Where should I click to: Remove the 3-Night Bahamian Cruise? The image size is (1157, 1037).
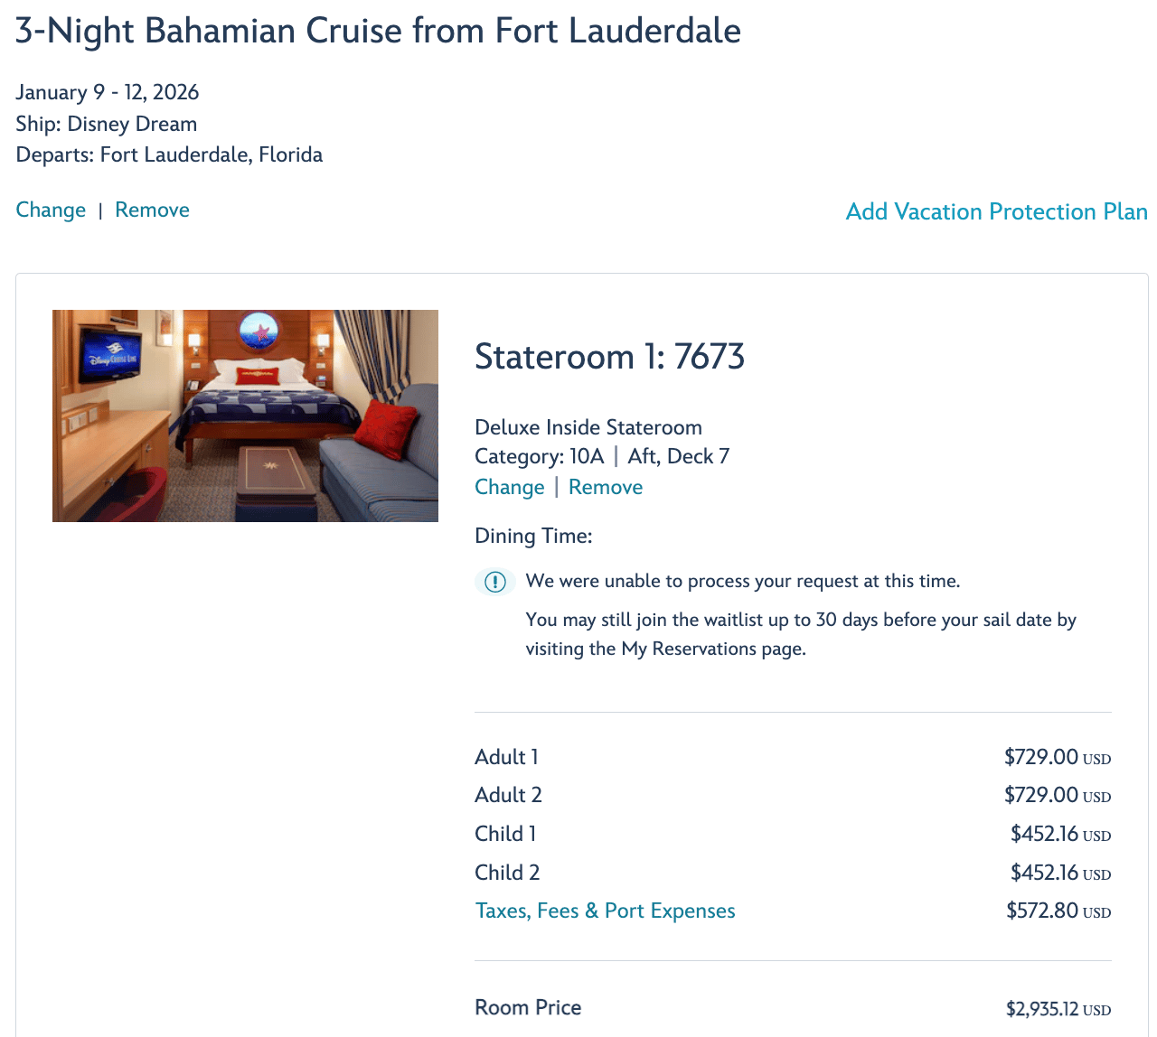tap(152, 210)
